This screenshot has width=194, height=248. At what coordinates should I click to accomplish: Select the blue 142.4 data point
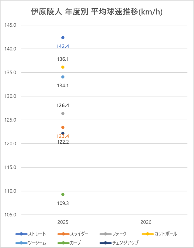63,38
